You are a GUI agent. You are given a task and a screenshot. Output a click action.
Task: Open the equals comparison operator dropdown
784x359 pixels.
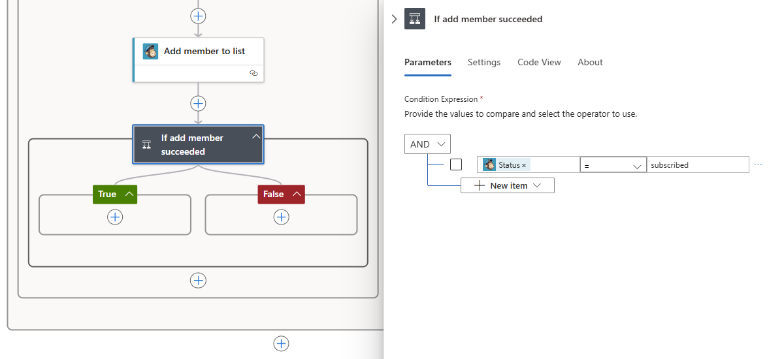click(x=613, y=165)
